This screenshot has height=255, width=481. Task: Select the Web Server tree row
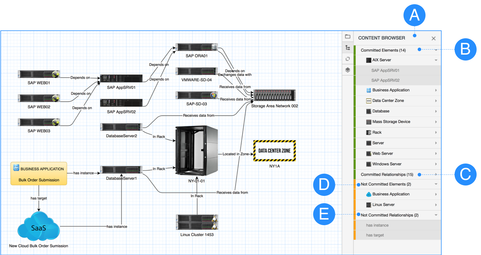[x=398, y=153]
